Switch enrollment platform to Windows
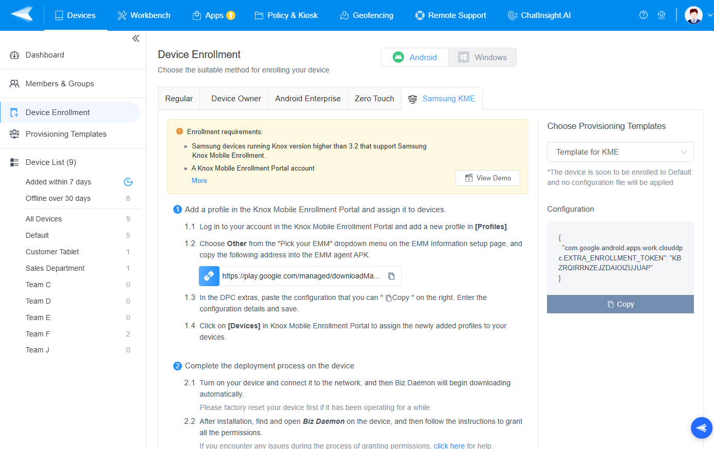 click(482, 57)
